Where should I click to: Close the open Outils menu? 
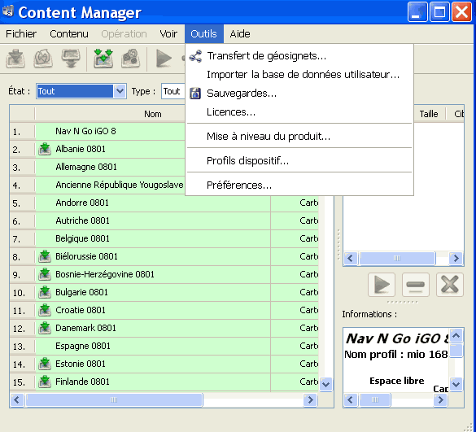coord(203,33)
